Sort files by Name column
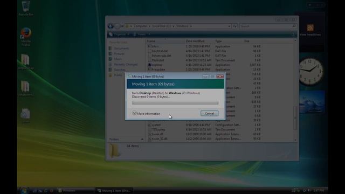The height and width of the screenshot is (194, 345). pos(151,41)
